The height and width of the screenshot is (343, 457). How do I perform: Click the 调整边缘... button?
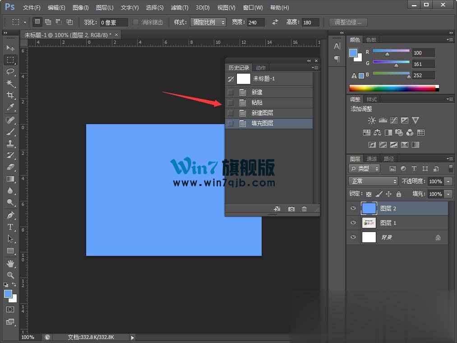348,22
